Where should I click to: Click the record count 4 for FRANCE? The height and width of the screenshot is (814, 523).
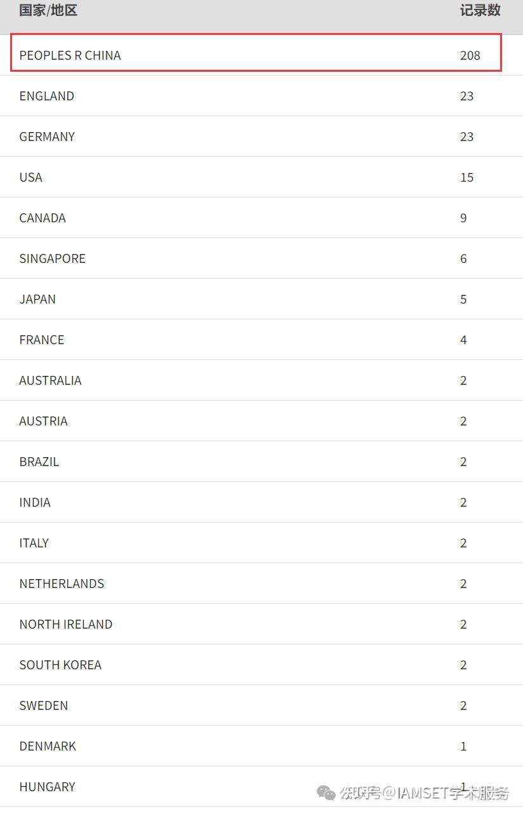463,340
